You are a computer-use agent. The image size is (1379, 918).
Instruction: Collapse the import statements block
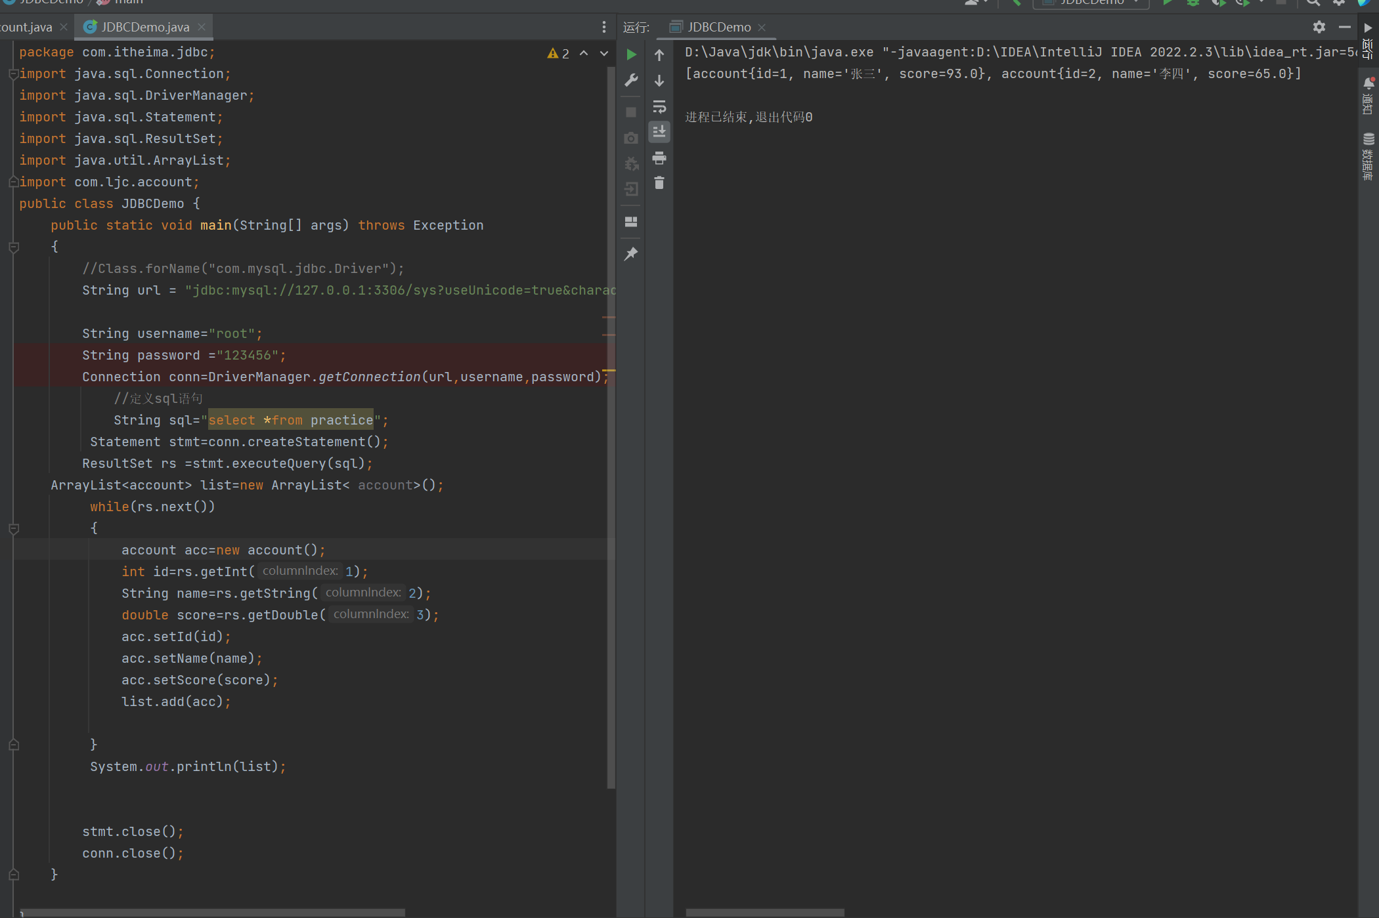(14, 74)
